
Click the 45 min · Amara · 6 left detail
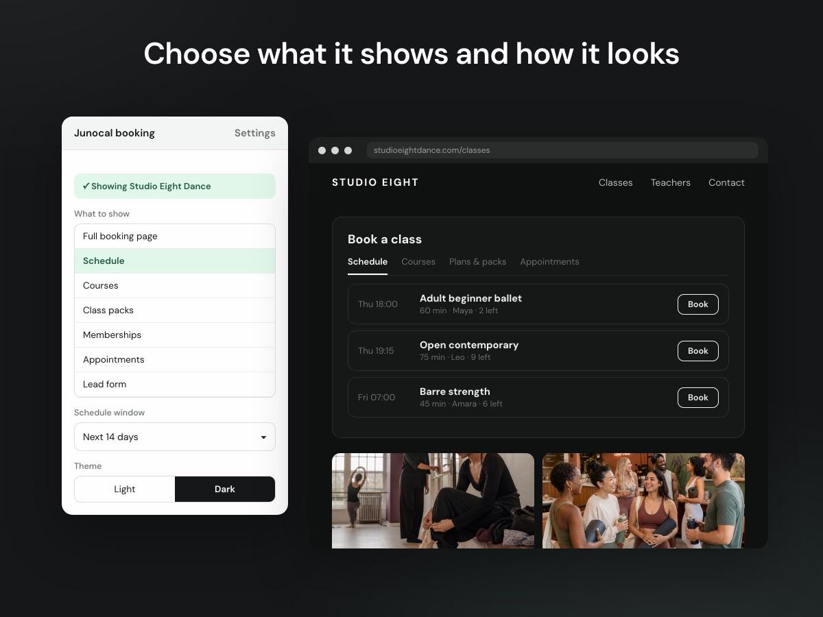click(461, 404)
